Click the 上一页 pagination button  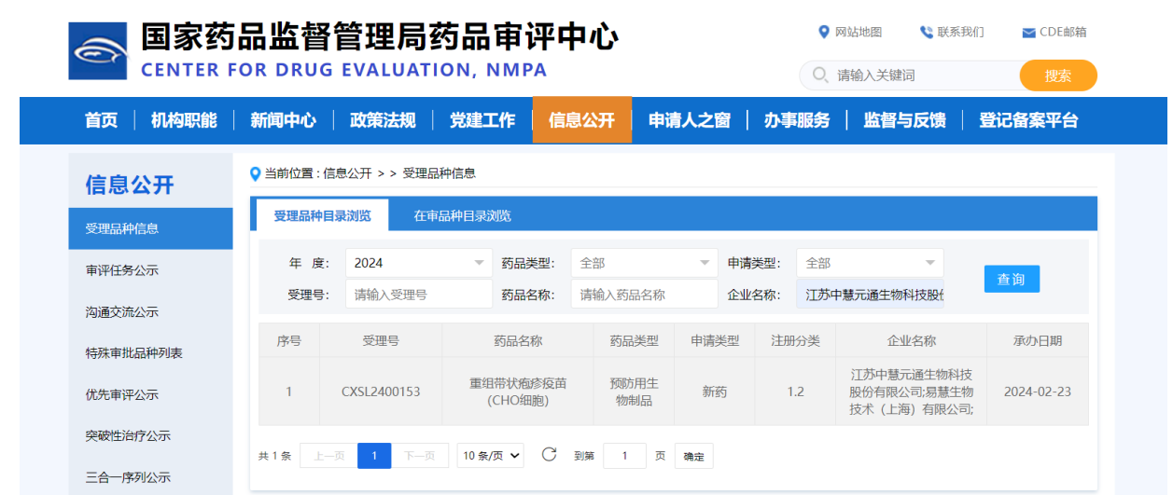coord(328,456)
